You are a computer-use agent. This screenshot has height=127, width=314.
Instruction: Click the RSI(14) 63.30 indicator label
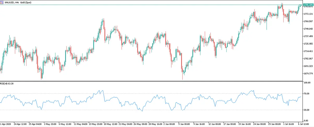tap(7, 83)
